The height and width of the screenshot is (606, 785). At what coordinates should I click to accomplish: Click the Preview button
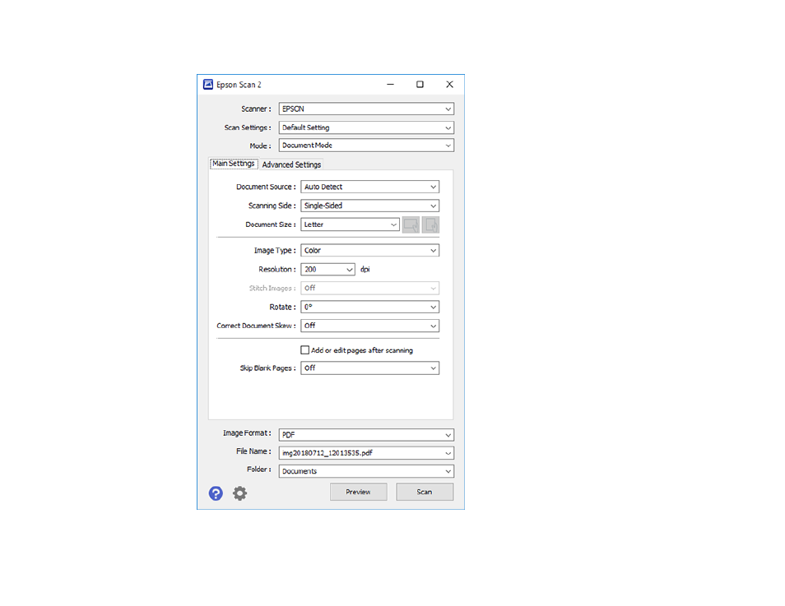pos(359,492)
